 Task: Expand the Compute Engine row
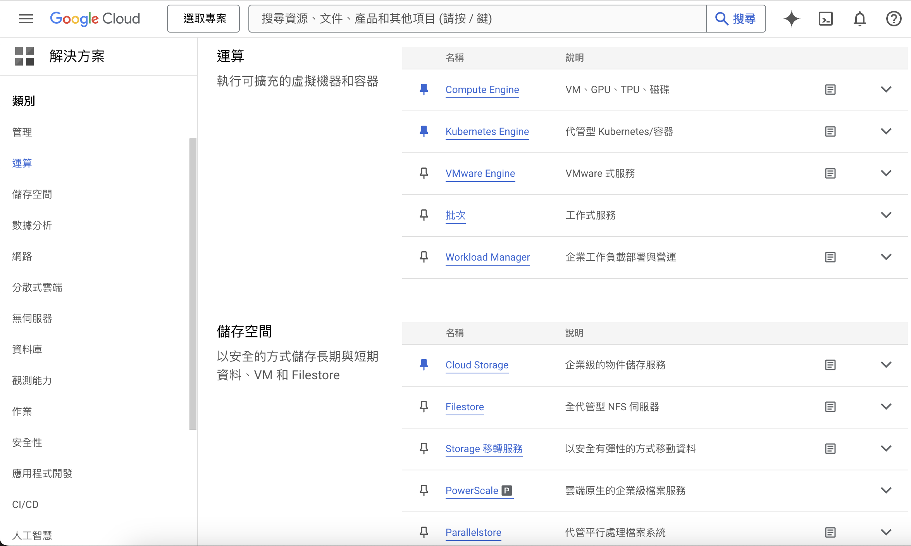coord(886,90)
